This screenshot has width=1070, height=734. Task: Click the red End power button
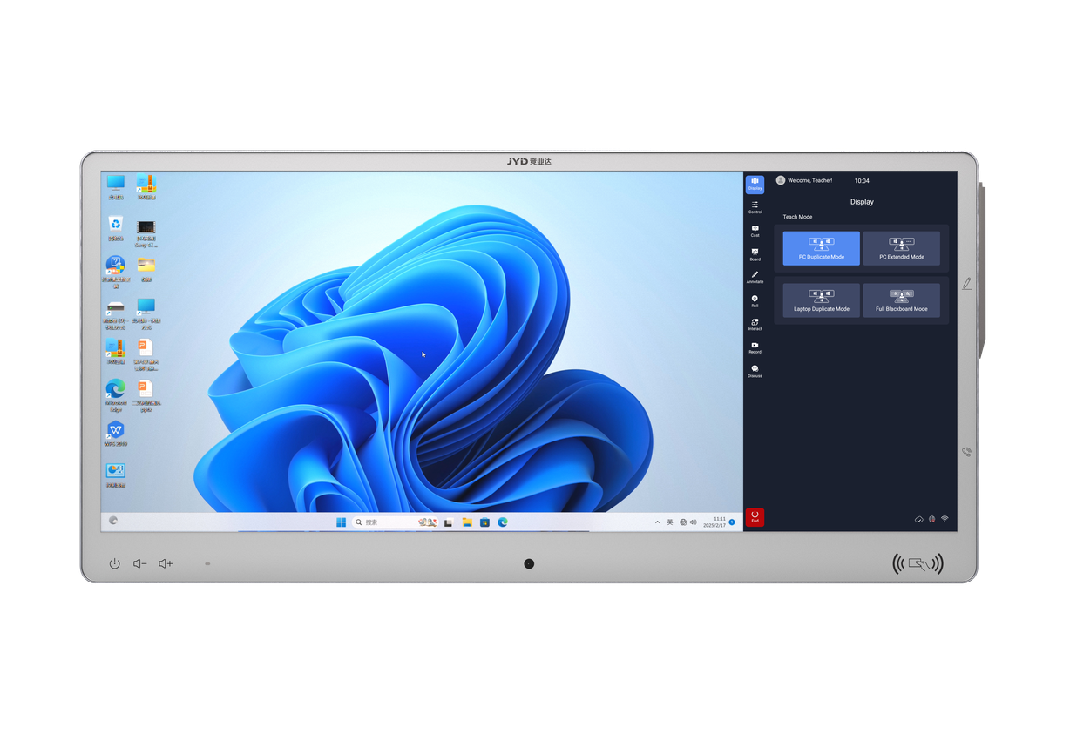tap(755, 517)
